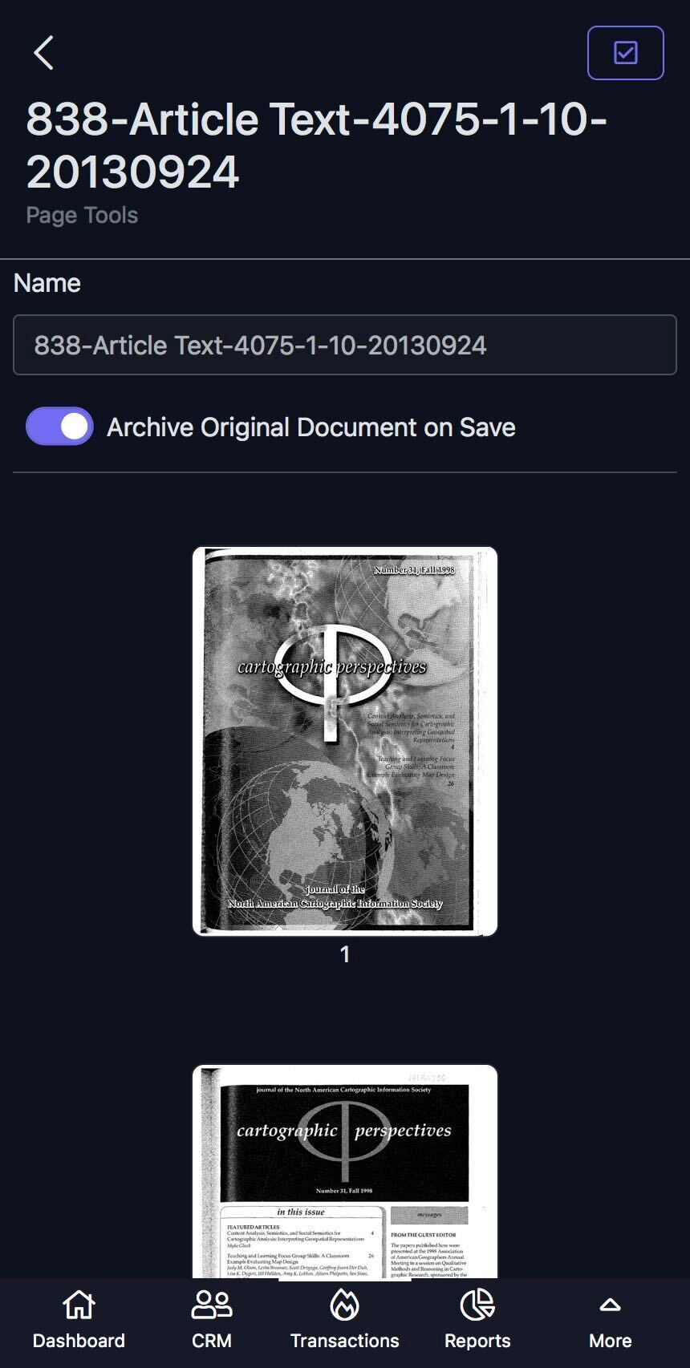Open the Transactions flame icon

(x=344, y=1305)
